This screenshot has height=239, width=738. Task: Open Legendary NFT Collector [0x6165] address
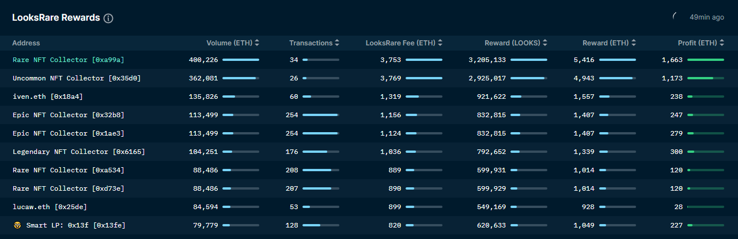click(79, 152)
